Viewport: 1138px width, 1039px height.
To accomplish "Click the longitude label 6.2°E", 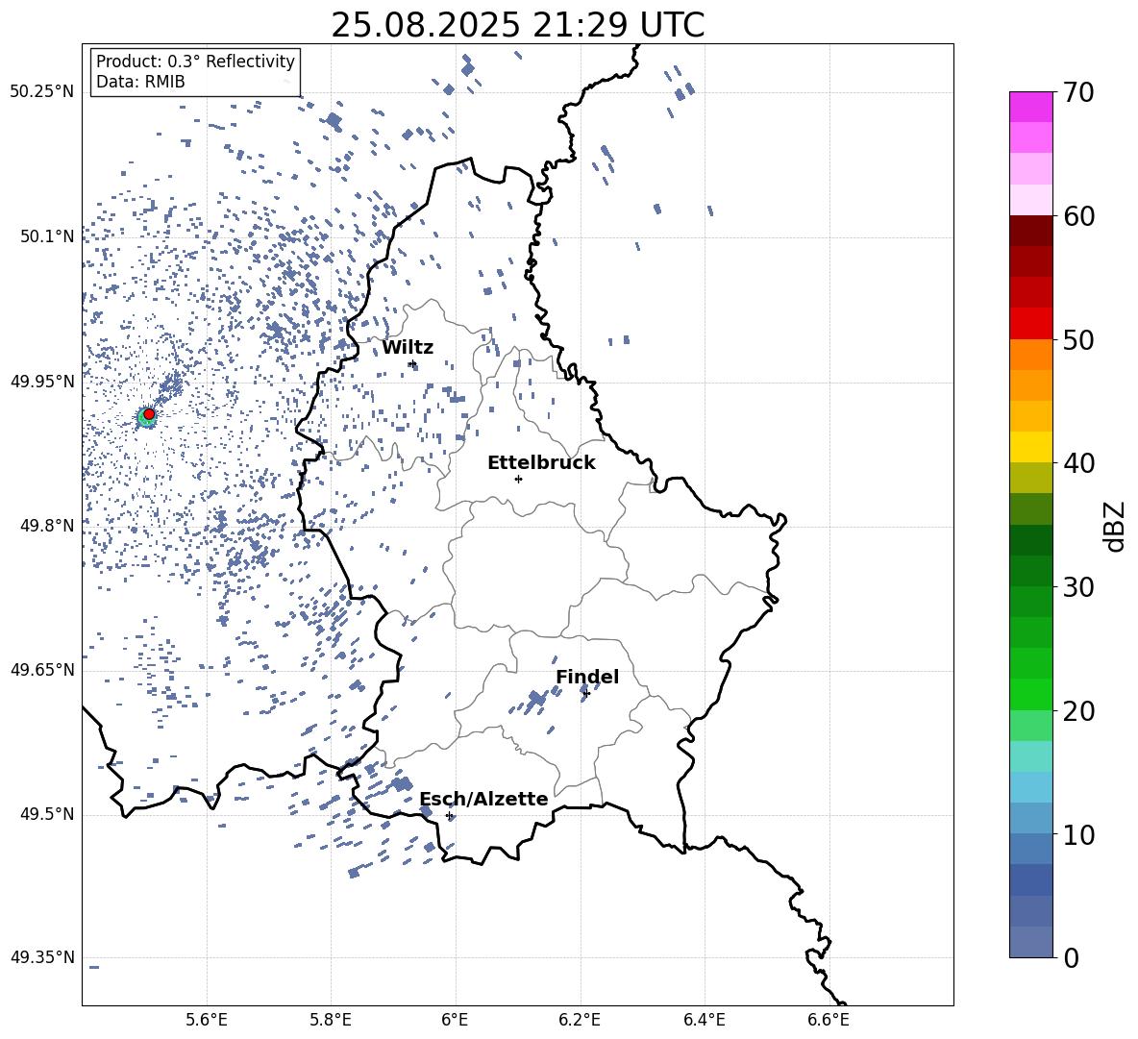I will click(580, 1020).
